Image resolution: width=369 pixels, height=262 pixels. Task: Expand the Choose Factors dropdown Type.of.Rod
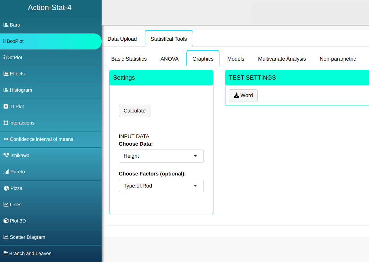click(161, 186)
